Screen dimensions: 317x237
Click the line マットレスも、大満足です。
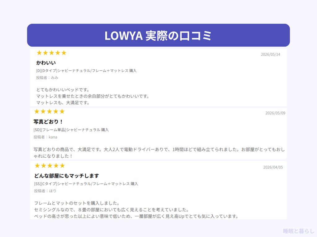tap(63, 103)
